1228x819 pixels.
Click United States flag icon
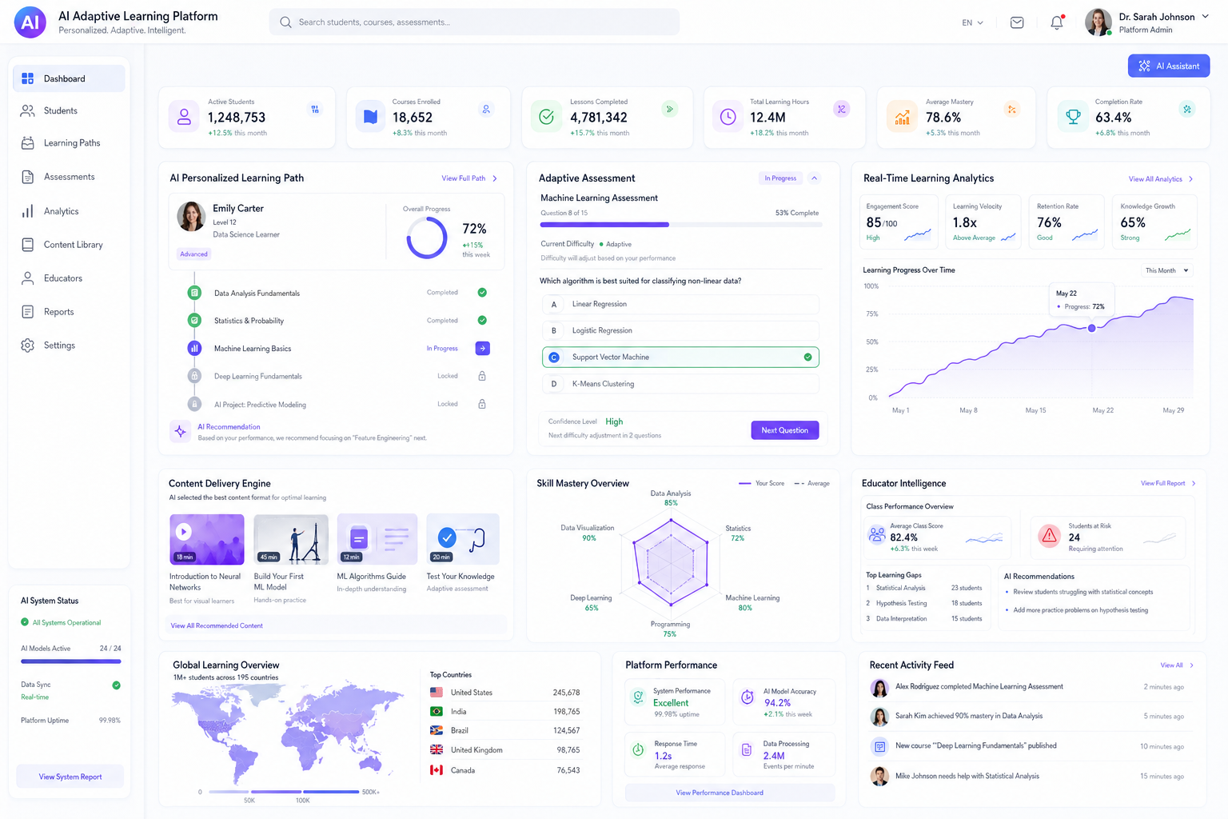coord(437,692)
